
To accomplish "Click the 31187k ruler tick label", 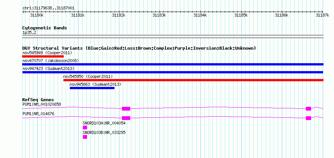I will [x=322, y=15].
